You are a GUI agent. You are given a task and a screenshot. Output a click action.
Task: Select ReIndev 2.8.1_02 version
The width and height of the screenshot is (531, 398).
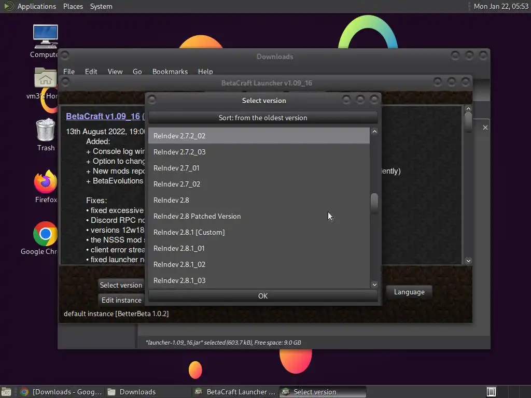(x=259, y=264)
